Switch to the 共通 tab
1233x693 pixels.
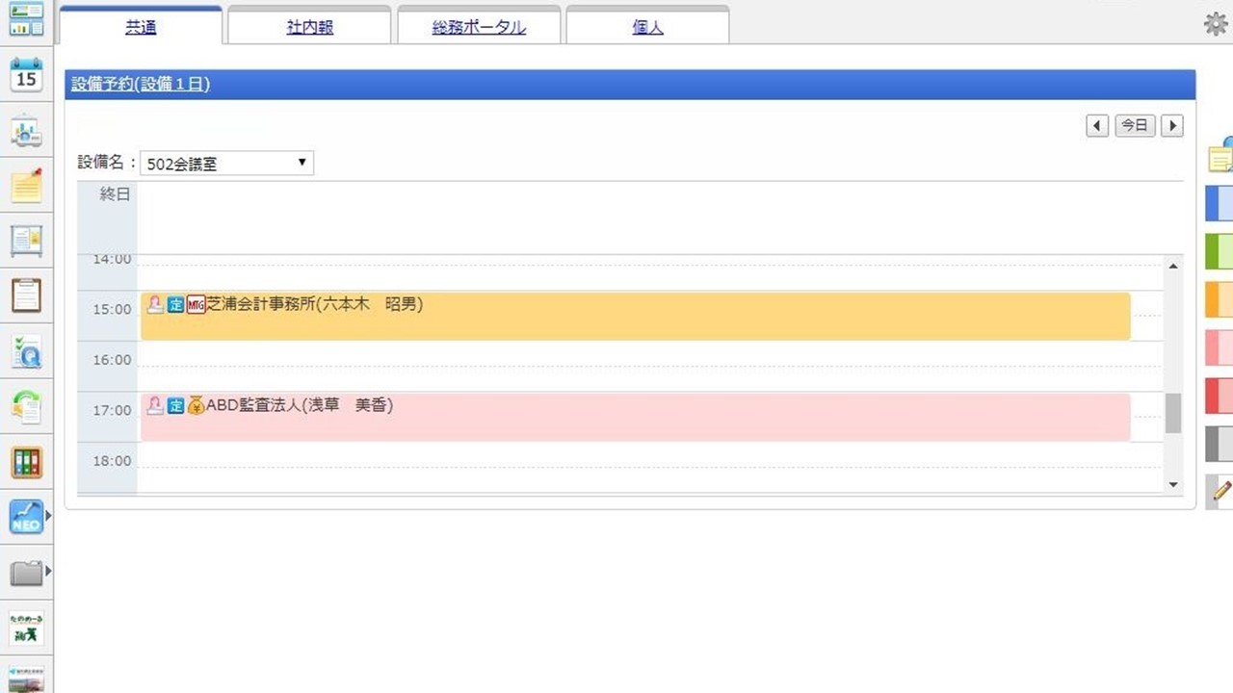tap(141, 28)
